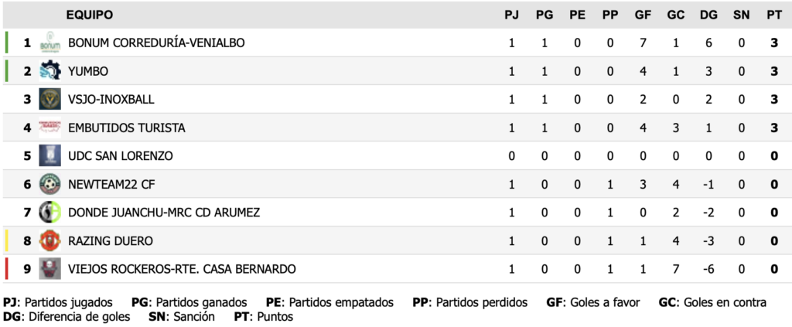Click the GF goals for column header
This screenshot has height=327, width=792.
[643, 15]
